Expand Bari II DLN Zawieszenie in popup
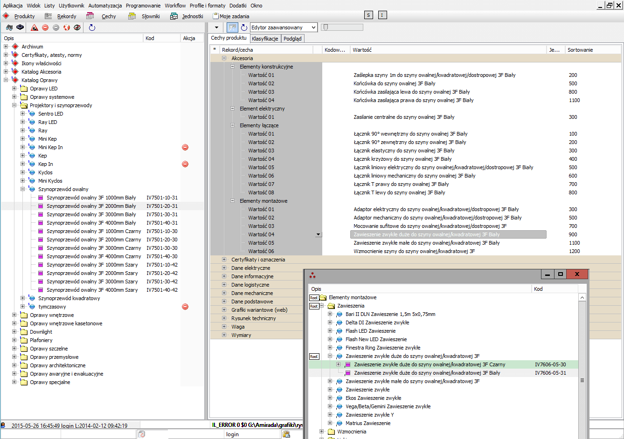This screenshot has width=624, height=439. (330, 314)
